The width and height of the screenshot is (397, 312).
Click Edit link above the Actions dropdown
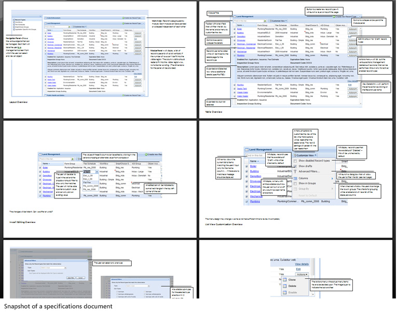tap(298, 270)
